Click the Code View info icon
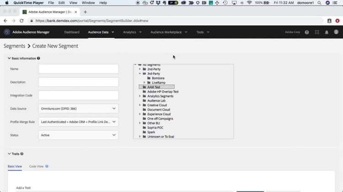The width and height of the screenshot is (343, 192). (x=47, y=166)
